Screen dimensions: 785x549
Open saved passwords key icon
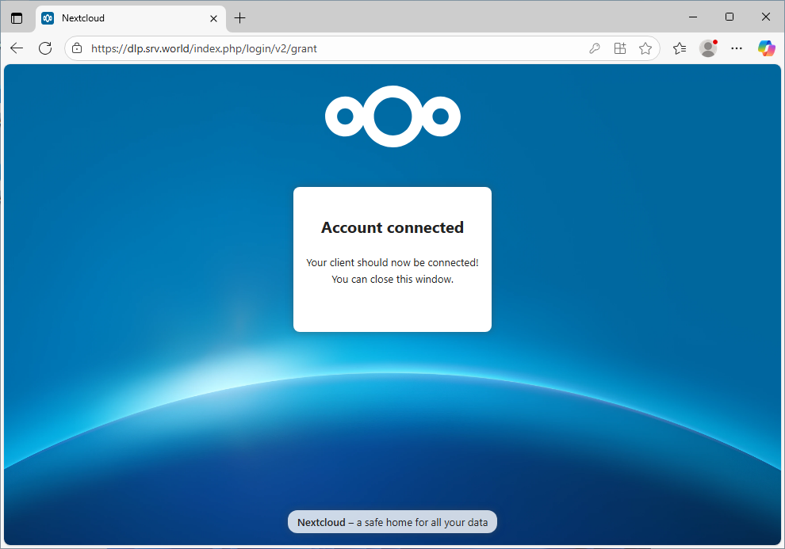click(595, 48)
